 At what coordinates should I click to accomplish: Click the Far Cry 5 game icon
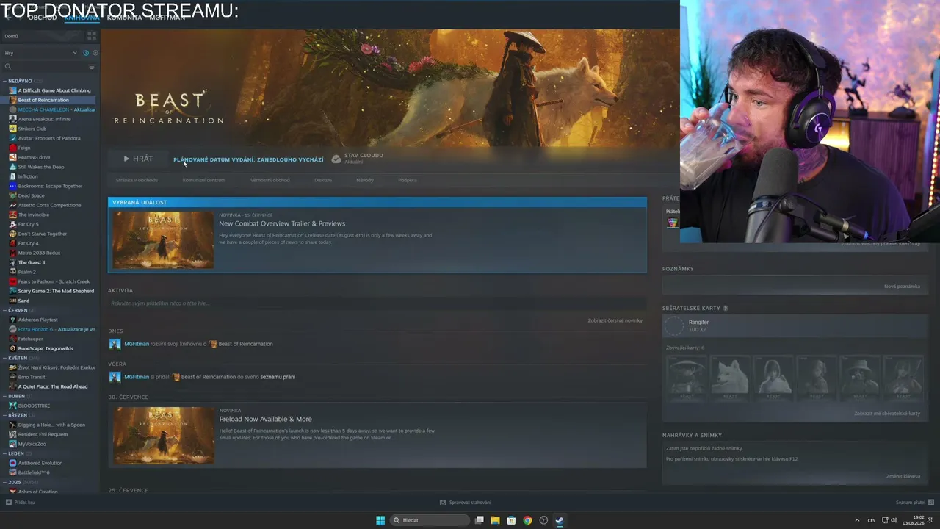13,224
